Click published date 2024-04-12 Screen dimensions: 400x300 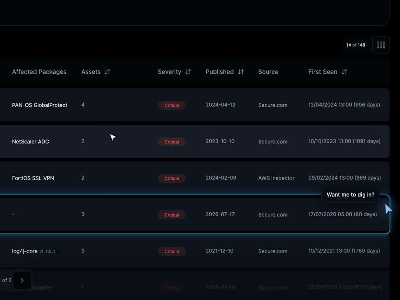220,105
